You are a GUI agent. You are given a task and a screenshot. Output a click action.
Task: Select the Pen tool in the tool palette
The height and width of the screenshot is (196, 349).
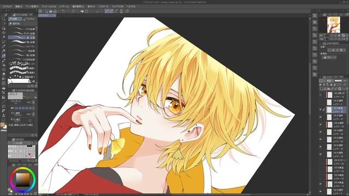tap(4, 51)
